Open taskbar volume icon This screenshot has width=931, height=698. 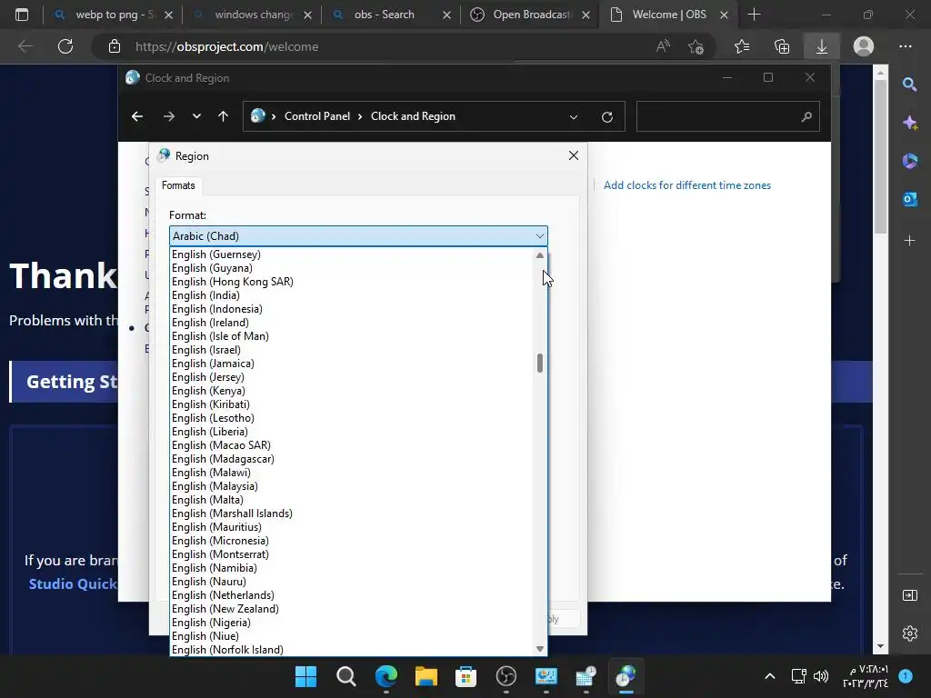coord(821,676)
